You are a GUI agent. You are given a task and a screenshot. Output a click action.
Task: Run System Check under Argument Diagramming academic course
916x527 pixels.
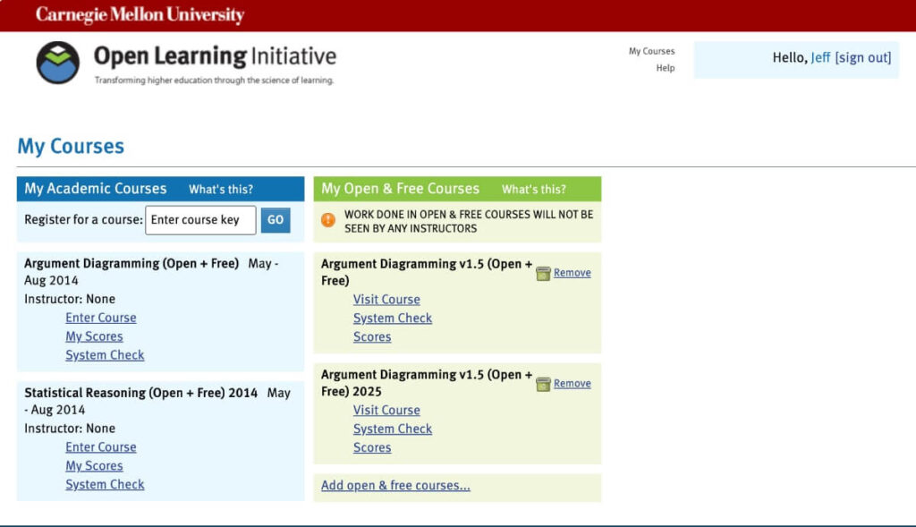coord(105,355)
